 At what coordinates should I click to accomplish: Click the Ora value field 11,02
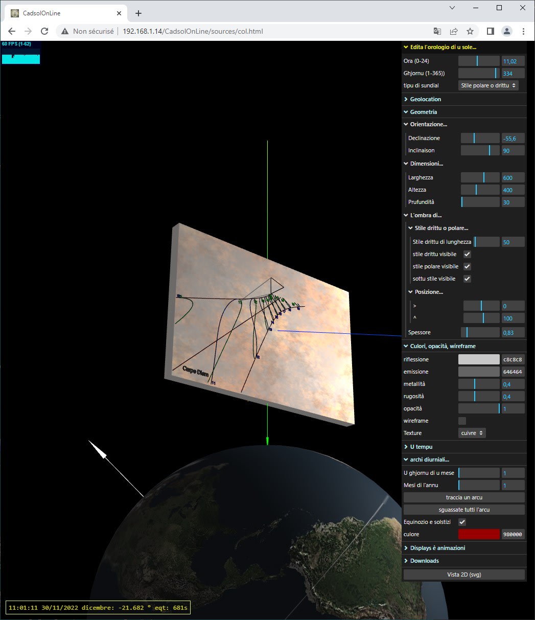pos(513,61)
